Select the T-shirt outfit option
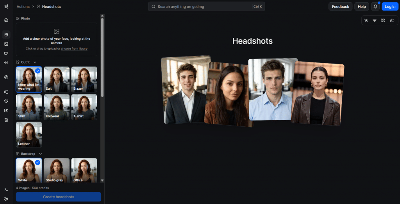 (84, 107)
